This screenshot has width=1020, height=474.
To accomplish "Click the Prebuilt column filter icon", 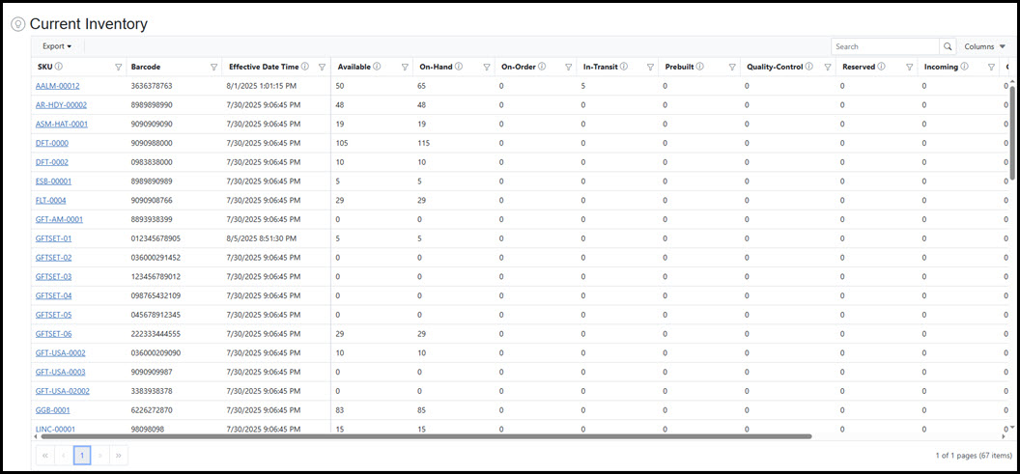I will coord(730,68).
